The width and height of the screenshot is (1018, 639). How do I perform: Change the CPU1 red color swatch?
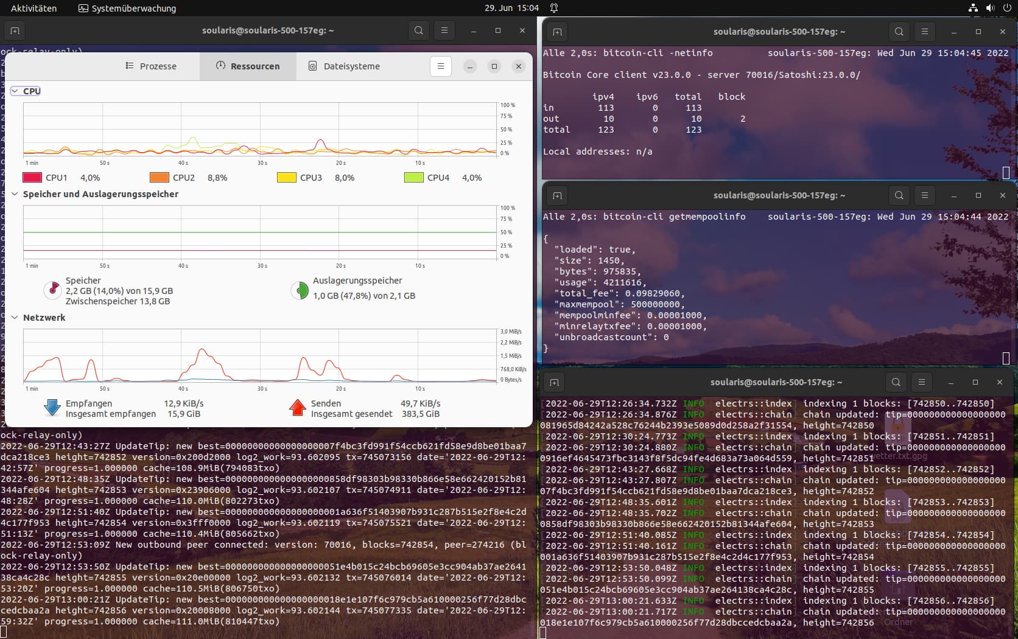[x=32, y=178]
